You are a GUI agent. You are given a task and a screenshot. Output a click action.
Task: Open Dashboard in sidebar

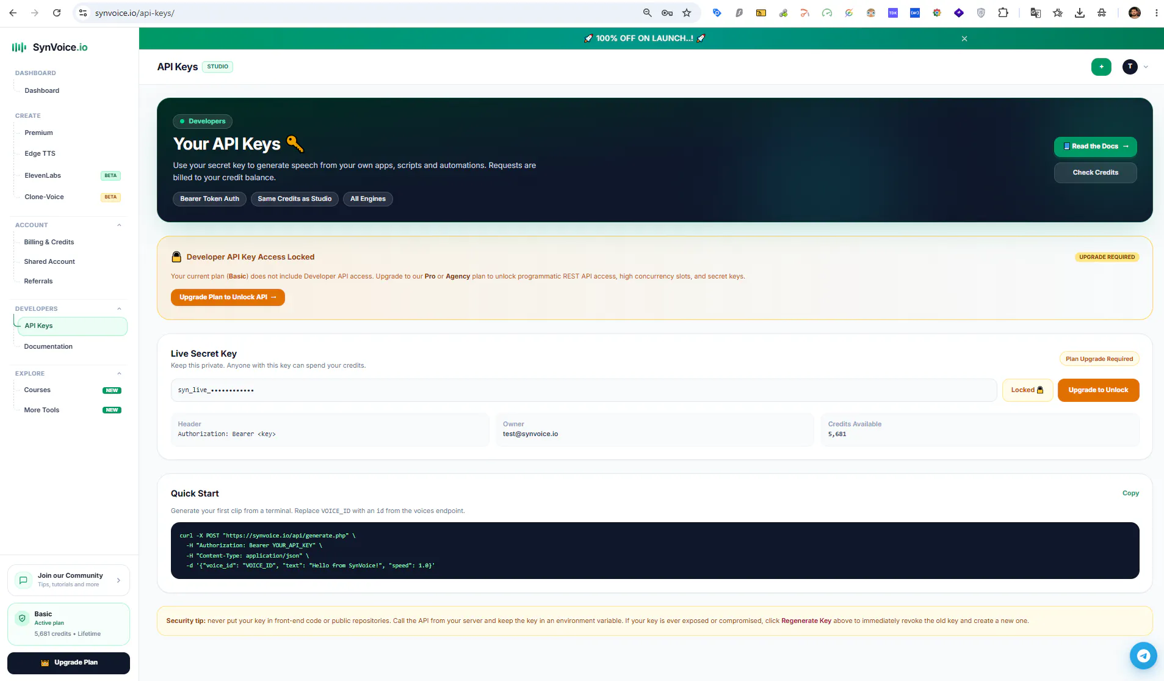[x=42, y=91]
